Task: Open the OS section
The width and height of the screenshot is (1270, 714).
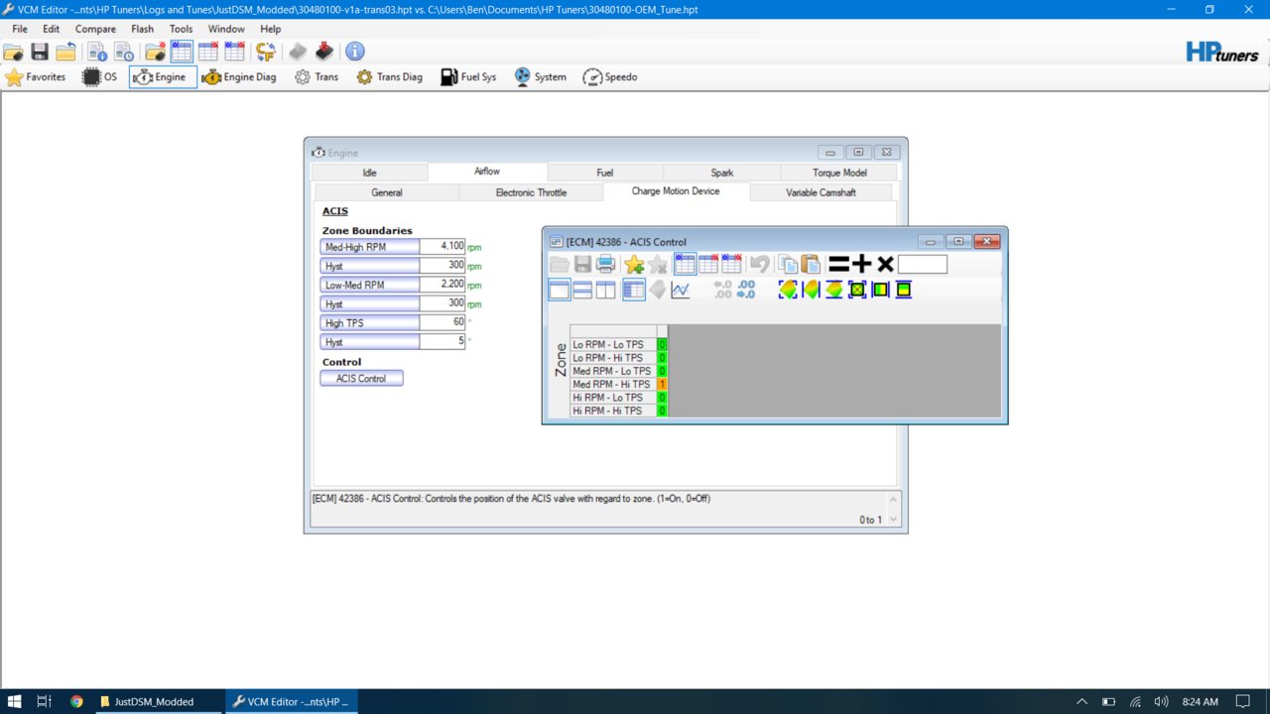Action: (x=99, y=77)
